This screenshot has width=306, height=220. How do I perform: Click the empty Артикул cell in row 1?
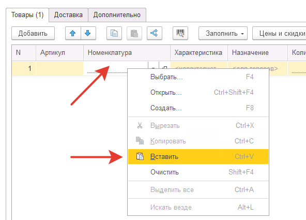pyautogui.click(x=59, y=68)
